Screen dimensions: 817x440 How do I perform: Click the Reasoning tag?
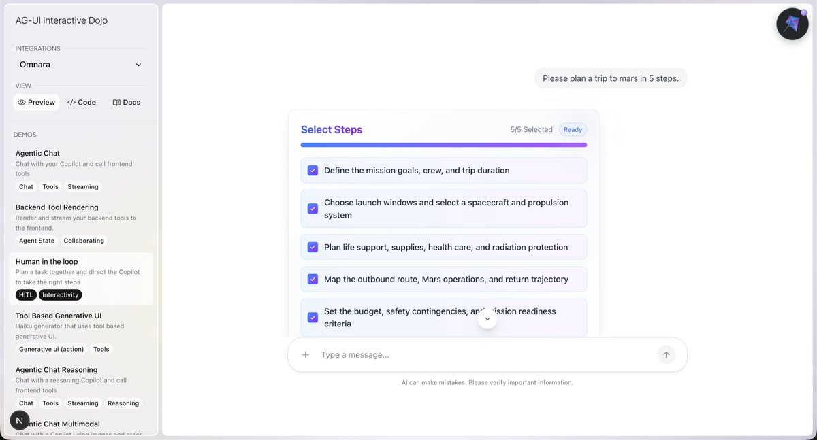point(123,403)
